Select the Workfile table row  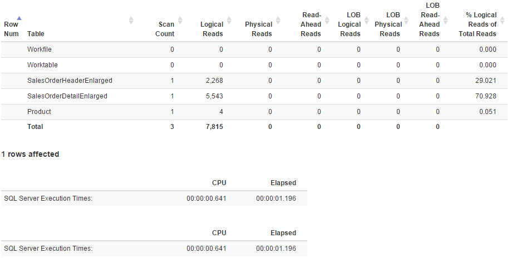point(254,49)
